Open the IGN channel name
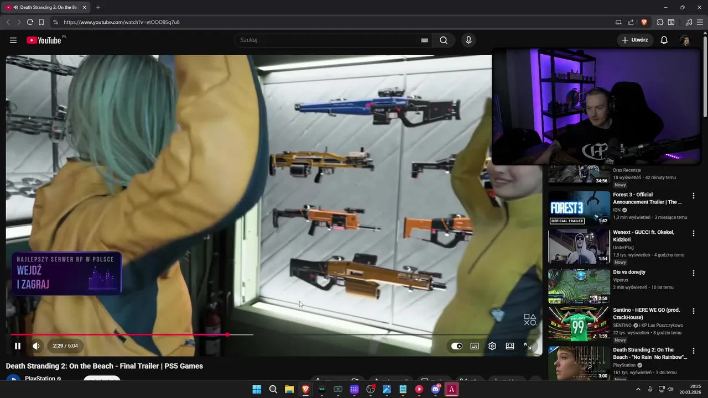Image resolution: width=708 pixels, height=398 pixels. 617,210
